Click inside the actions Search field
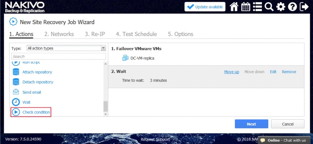 coord(58,56)
